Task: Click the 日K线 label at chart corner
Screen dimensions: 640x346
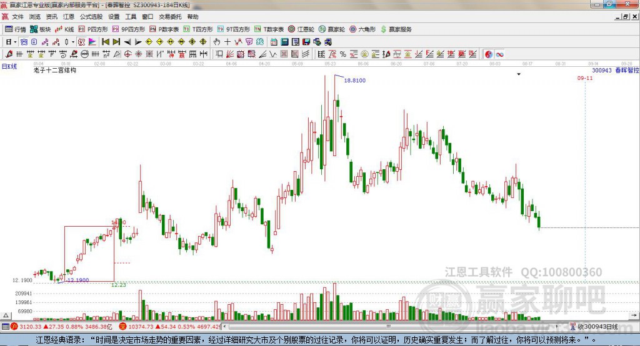Action: 9,66
